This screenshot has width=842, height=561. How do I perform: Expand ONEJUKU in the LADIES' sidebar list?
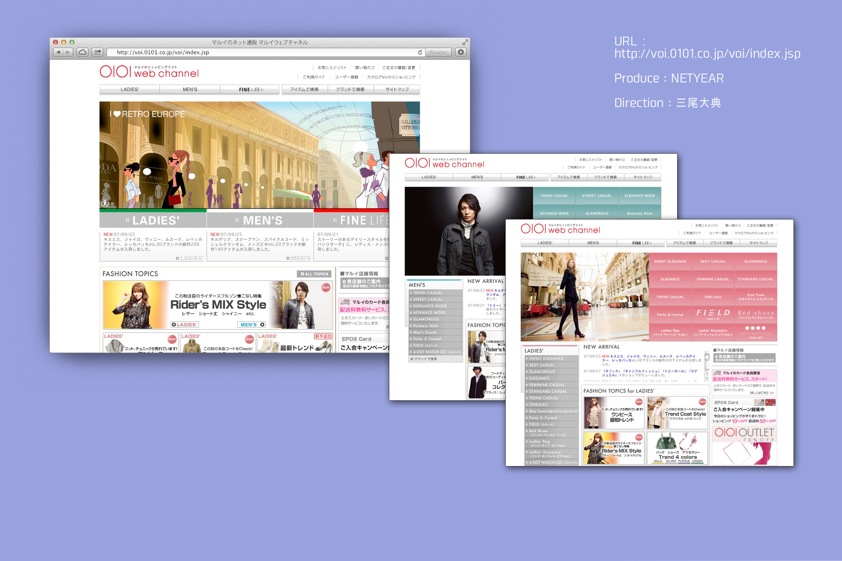538,404
